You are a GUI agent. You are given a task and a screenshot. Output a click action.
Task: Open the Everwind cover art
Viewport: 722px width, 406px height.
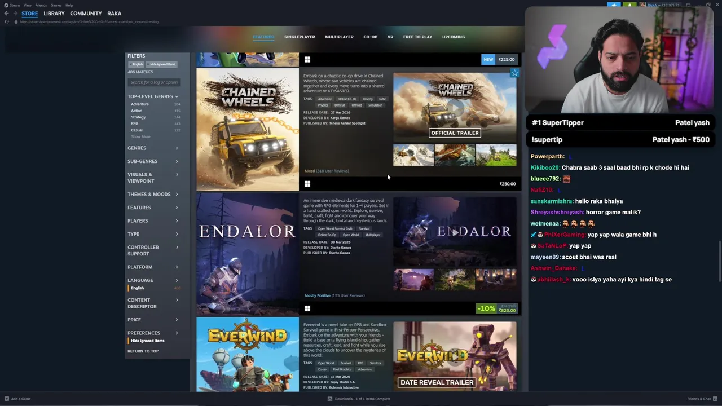[248, 354]
